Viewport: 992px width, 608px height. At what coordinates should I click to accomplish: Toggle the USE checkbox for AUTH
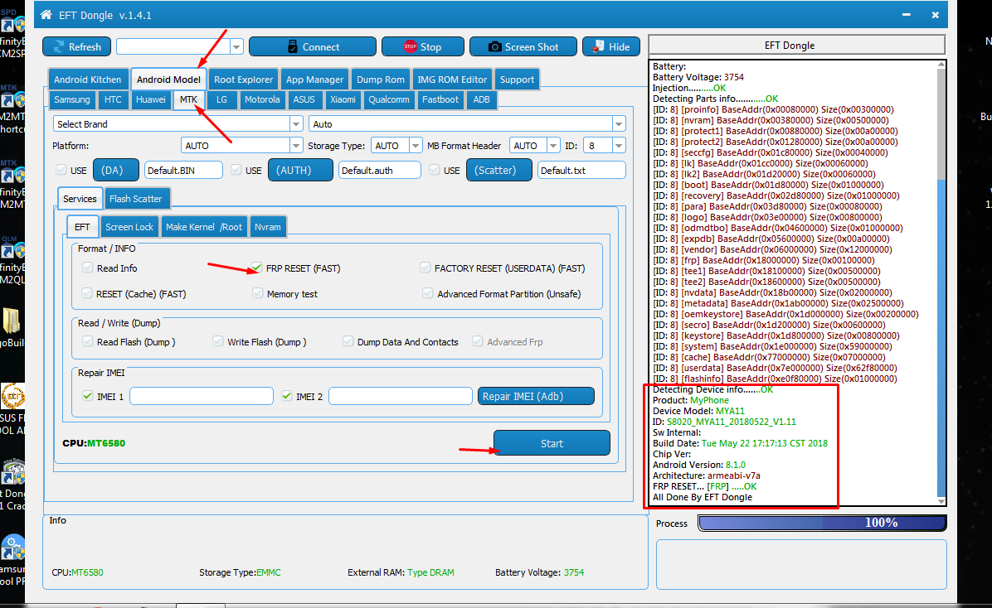pos(236,170)
